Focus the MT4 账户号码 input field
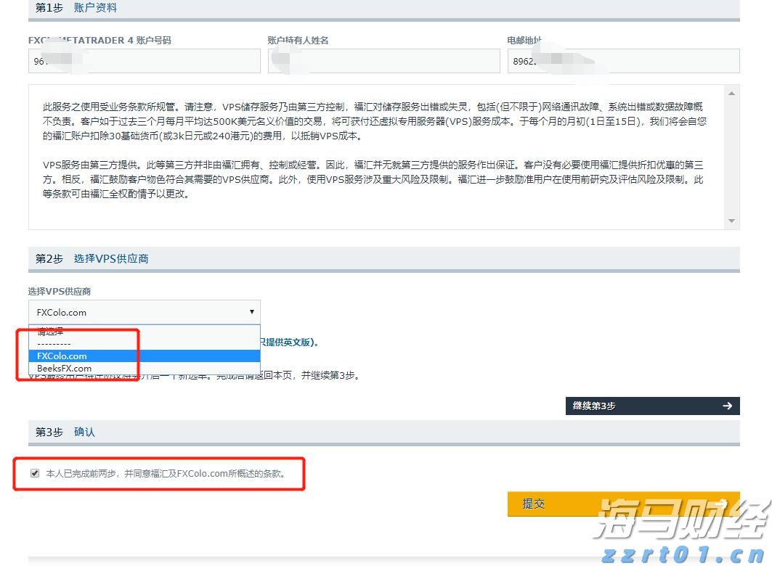Viewport: 772px width, 566px height. tap(143, 61)
